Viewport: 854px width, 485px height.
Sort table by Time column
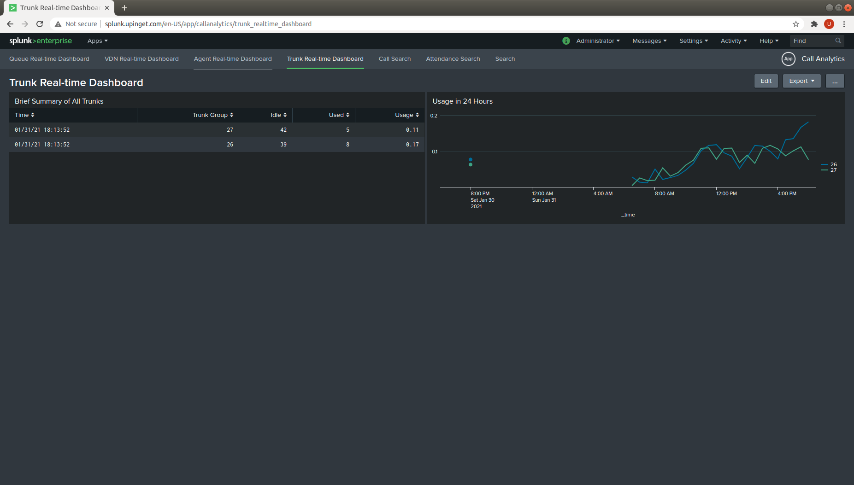[x=24, y=115]
